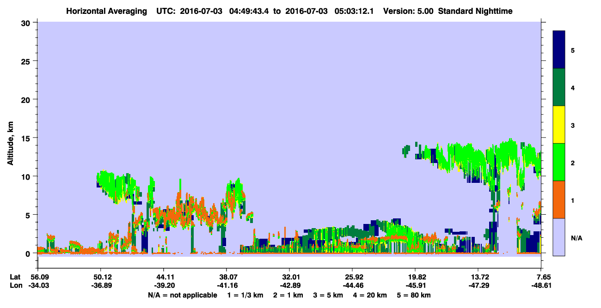Click the 'N/A' label beside the colorbar
Image resolution: width=601 pixels, height=308 pixels.
coord(576,238)
